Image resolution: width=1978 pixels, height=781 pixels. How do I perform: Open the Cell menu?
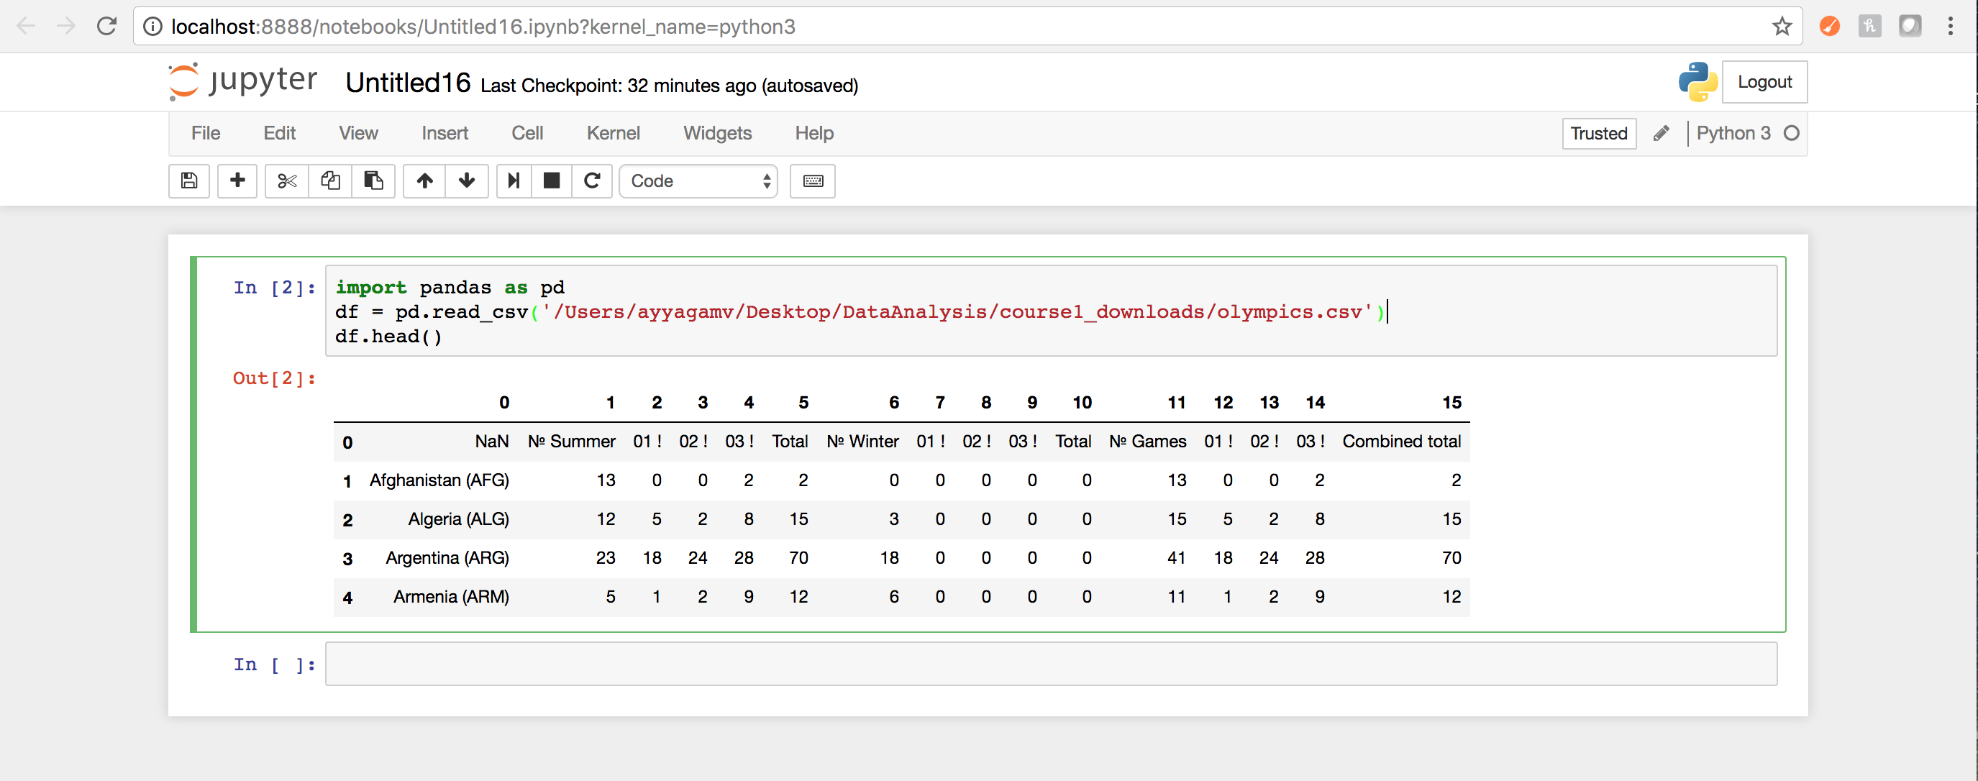pos(527,134)
